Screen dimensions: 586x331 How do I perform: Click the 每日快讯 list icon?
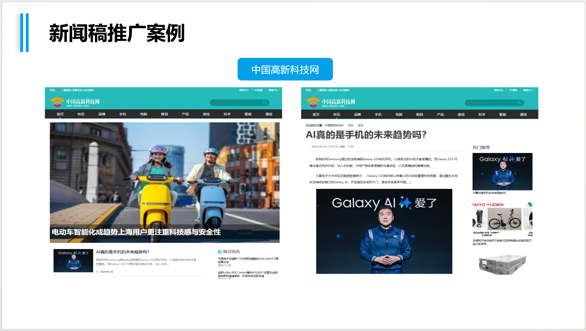[x=219, y=252]
